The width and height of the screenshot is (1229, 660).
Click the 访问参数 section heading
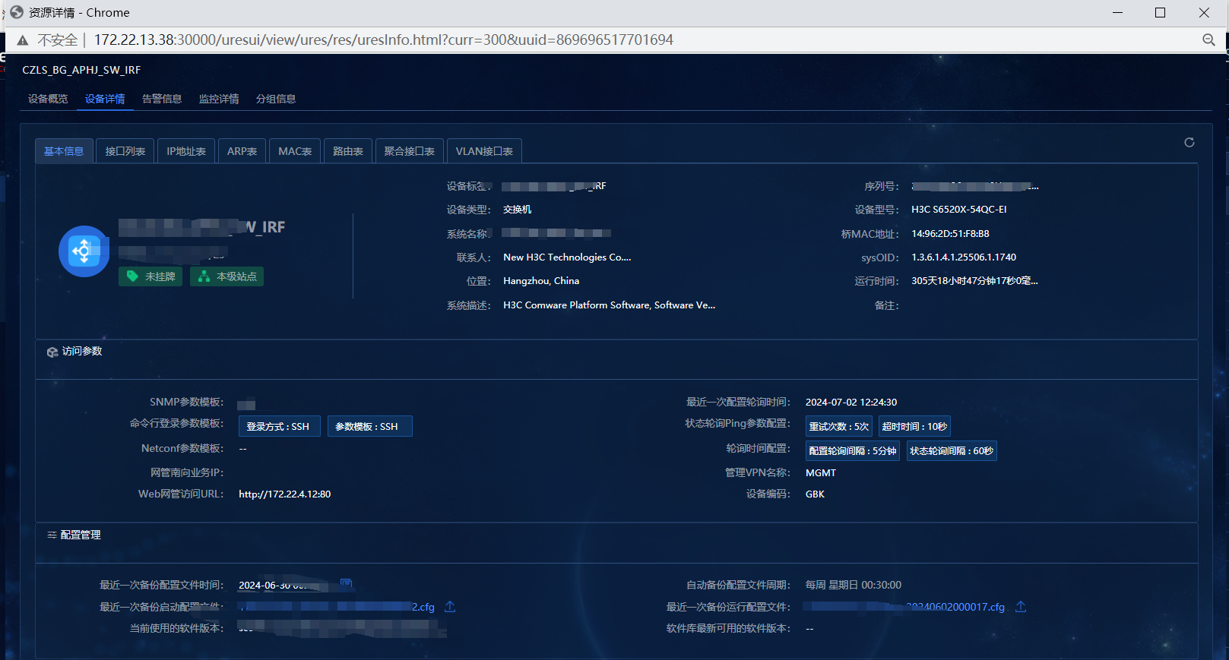pyautogui.click(x=82, y=351)
